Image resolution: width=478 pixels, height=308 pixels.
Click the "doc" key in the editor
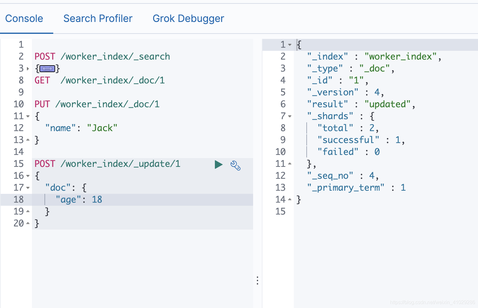tap(58, 188)
